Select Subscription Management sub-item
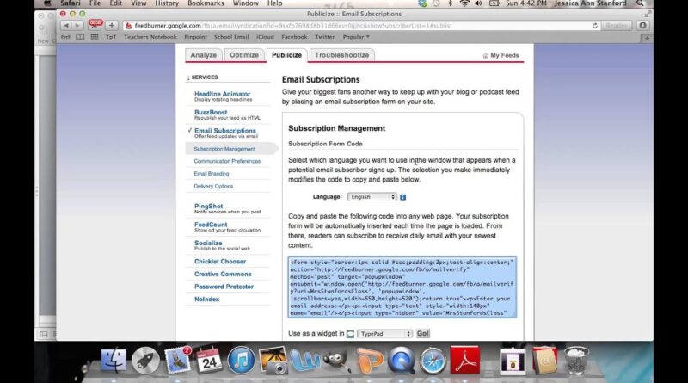 tap(224, 149)
